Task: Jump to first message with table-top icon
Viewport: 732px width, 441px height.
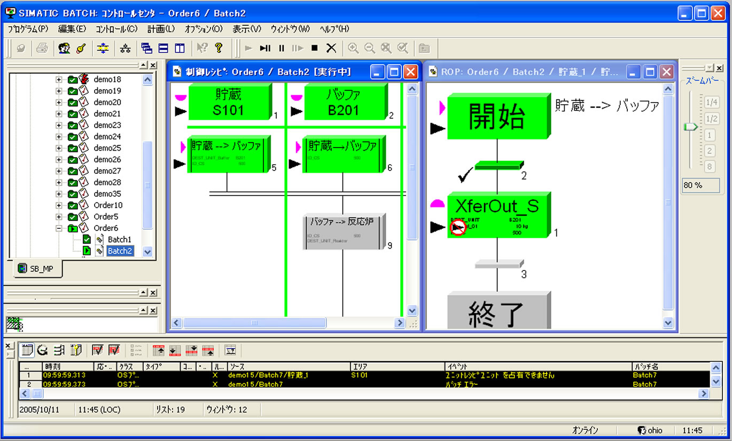Action: tap(158, 350)
